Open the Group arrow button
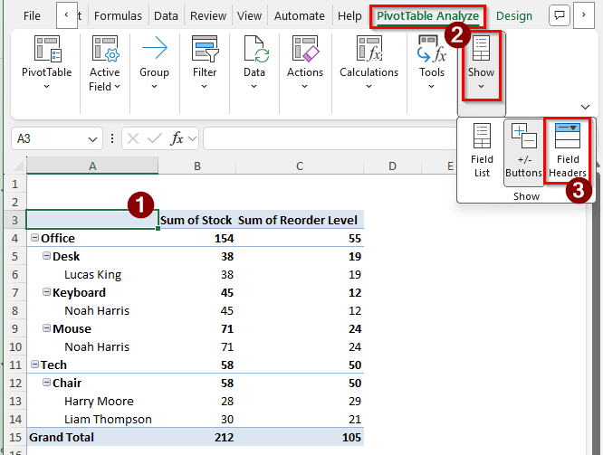Viewport: 603px width, 455px height. [154, 63]
